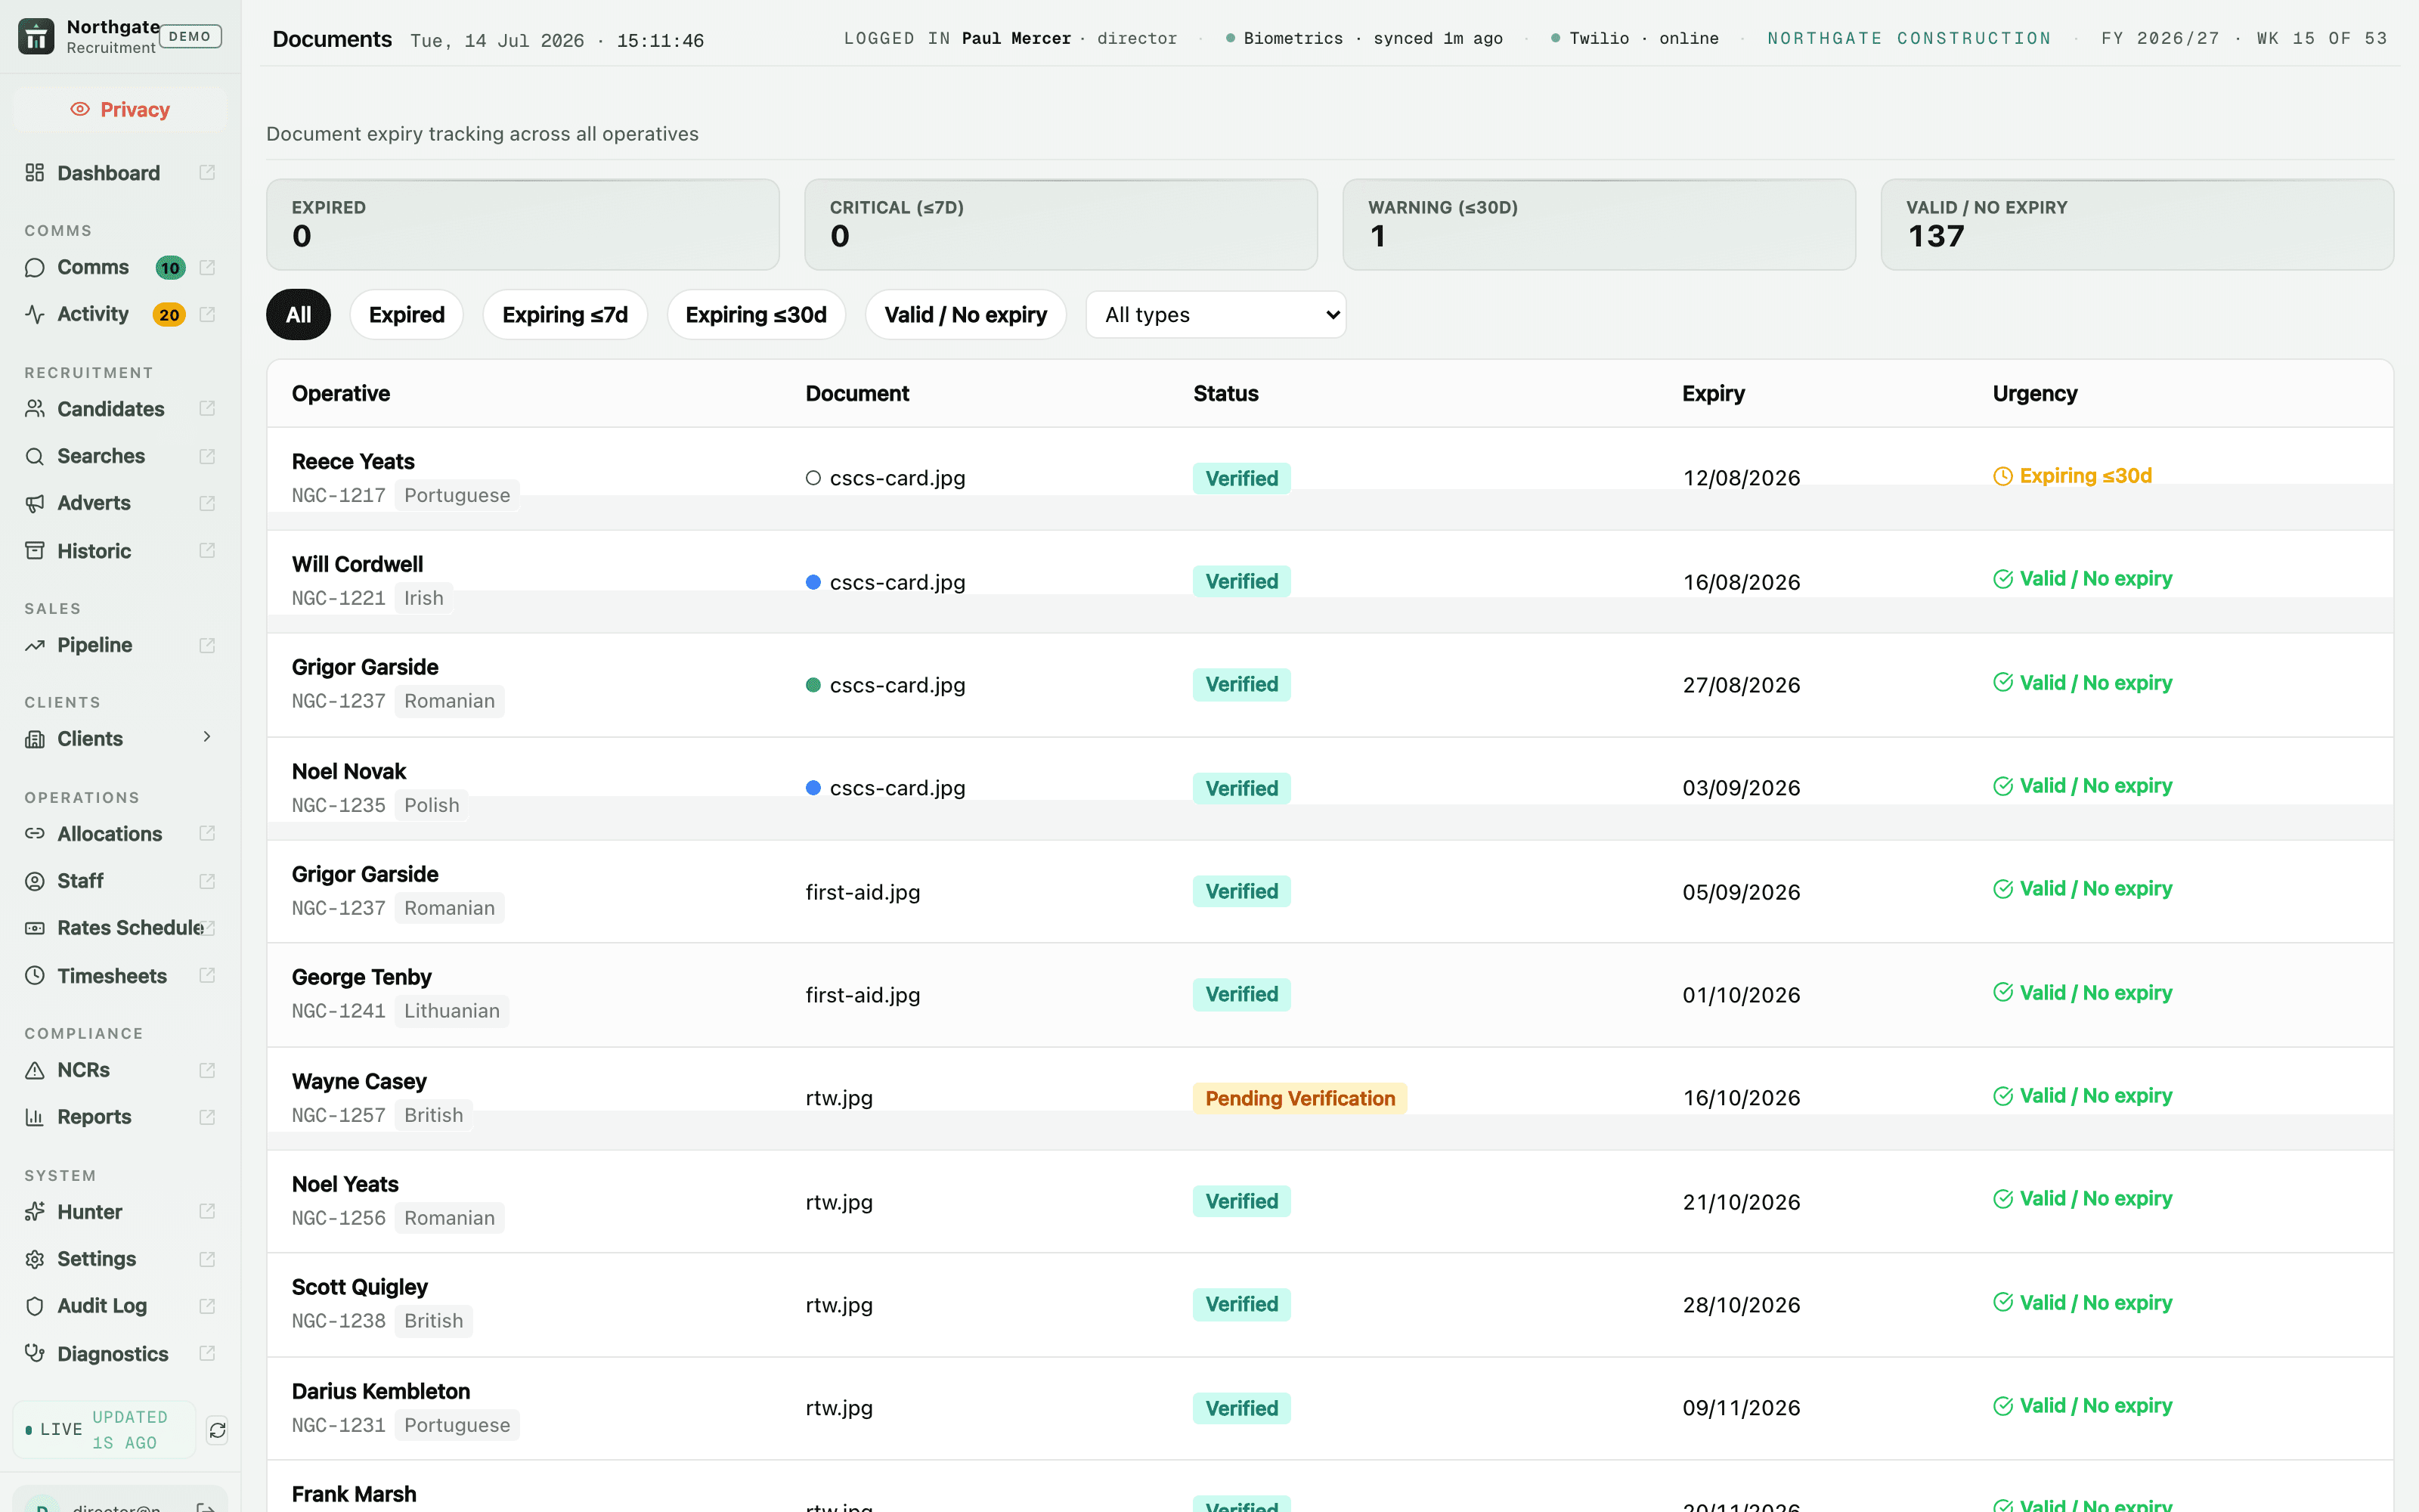Click blue dot by Noel Novak cscs-card

[x=813, y=788]
